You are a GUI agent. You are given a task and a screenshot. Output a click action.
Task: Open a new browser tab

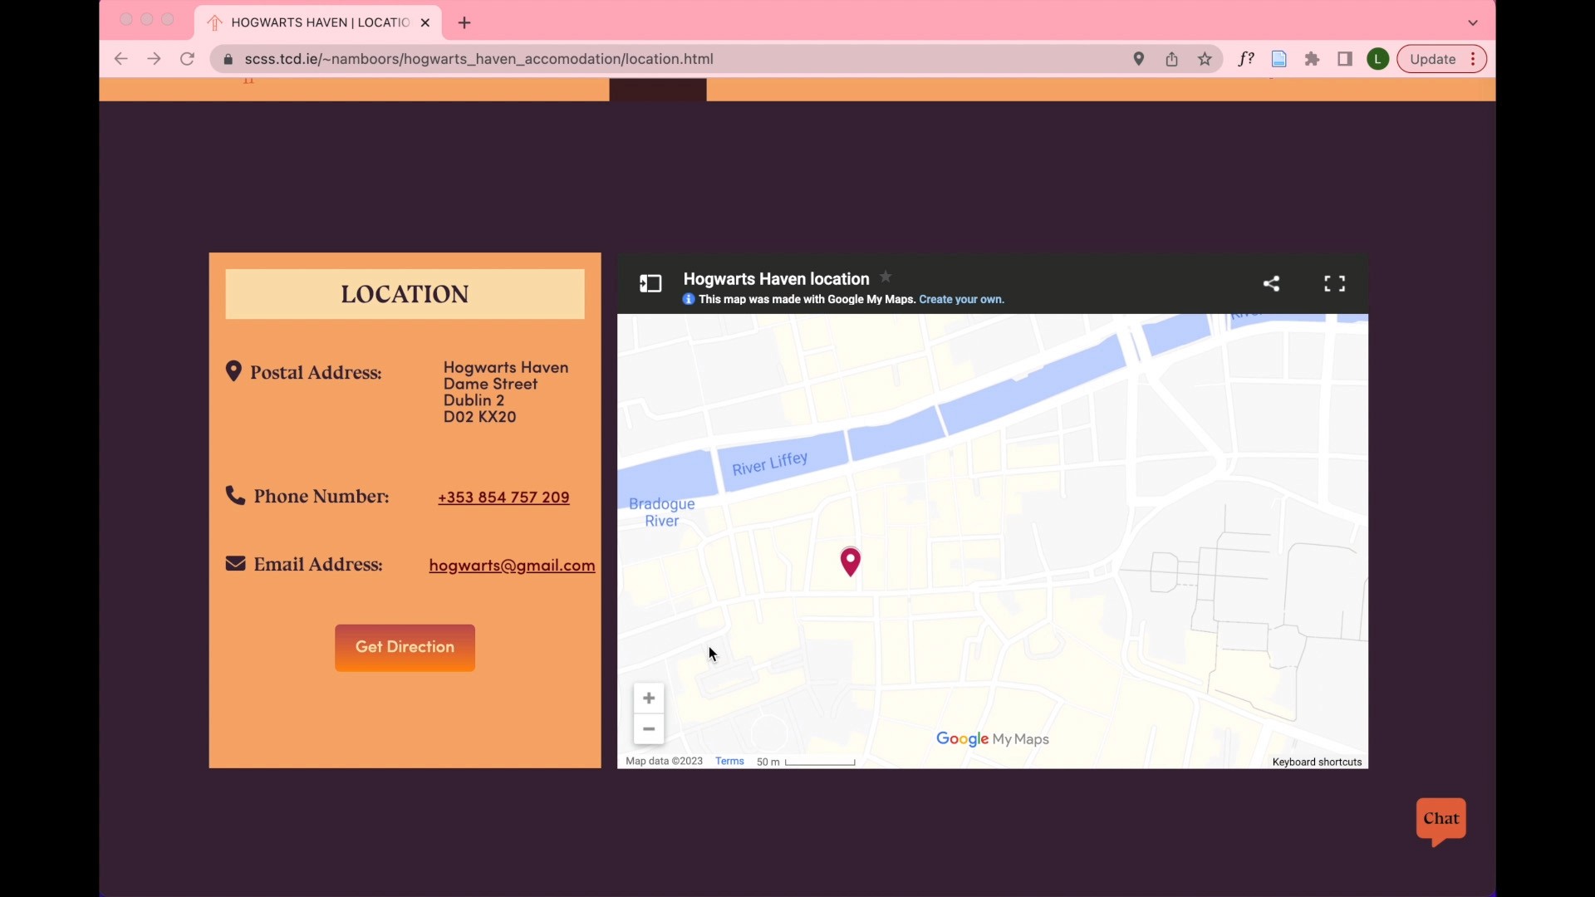click(464, 22)
